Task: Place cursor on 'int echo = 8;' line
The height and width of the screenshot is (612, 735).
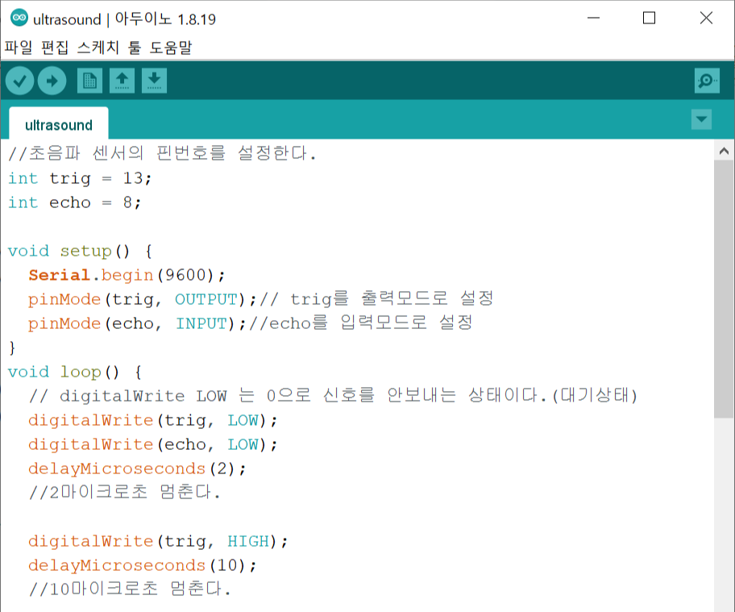Action: (x=74, y=202)
